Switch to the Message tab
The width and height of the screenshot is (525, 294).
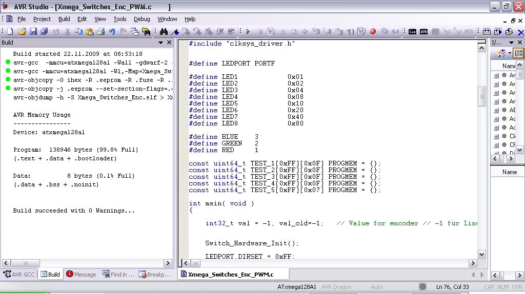click(81, 274)
